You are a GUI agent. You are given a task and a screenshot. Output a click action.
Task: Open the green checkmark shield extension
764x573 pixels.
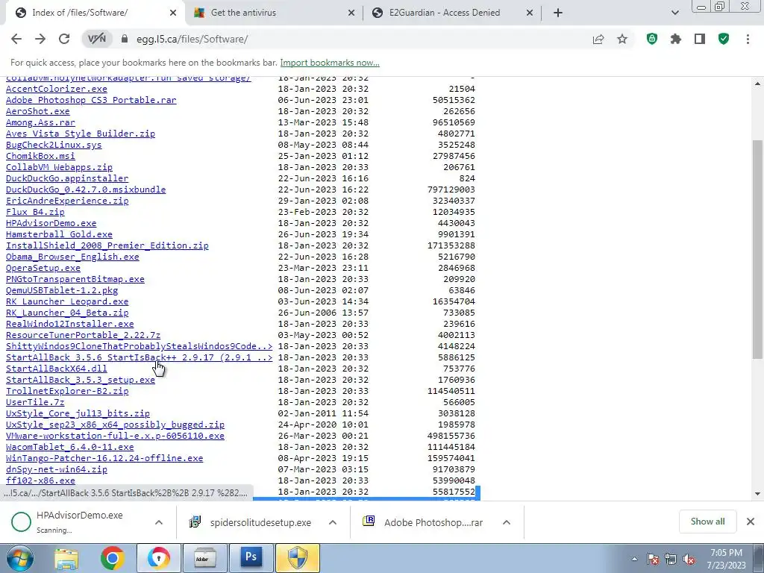coord(724,39)
